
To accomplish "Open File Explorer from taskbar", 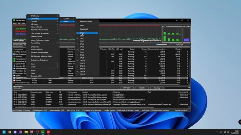I will [26, 132].
